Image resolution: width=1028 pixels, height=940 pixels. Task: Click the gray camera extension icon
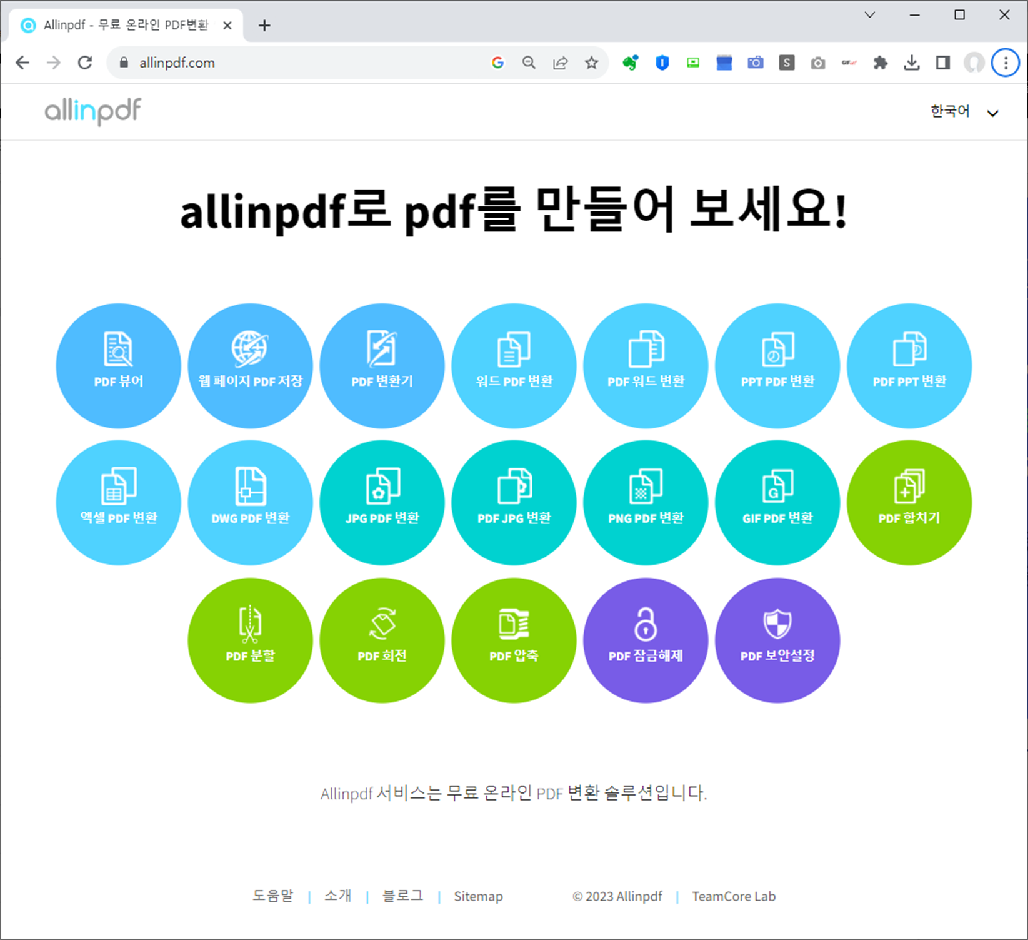click(818, 63)
